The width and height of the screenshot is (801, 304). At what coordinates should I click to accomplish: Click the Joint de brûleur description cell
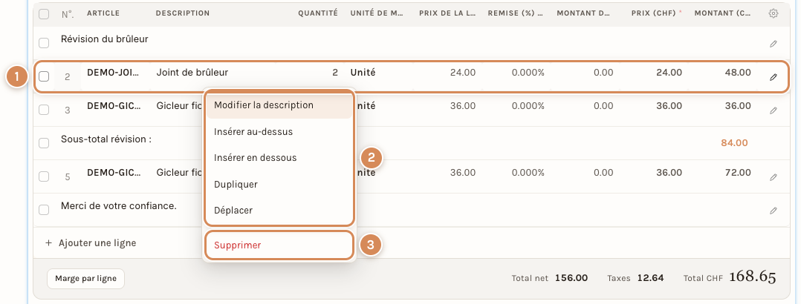192,73
